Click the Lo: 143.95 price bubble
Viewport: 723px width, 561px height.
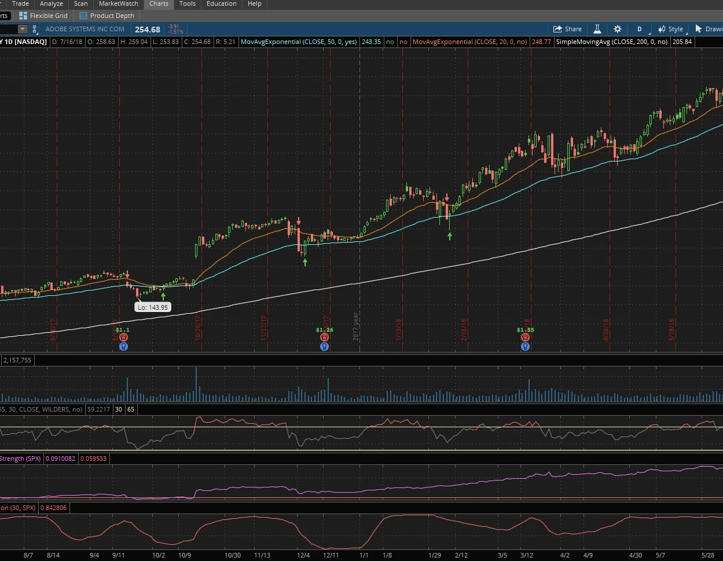point(153,307)
